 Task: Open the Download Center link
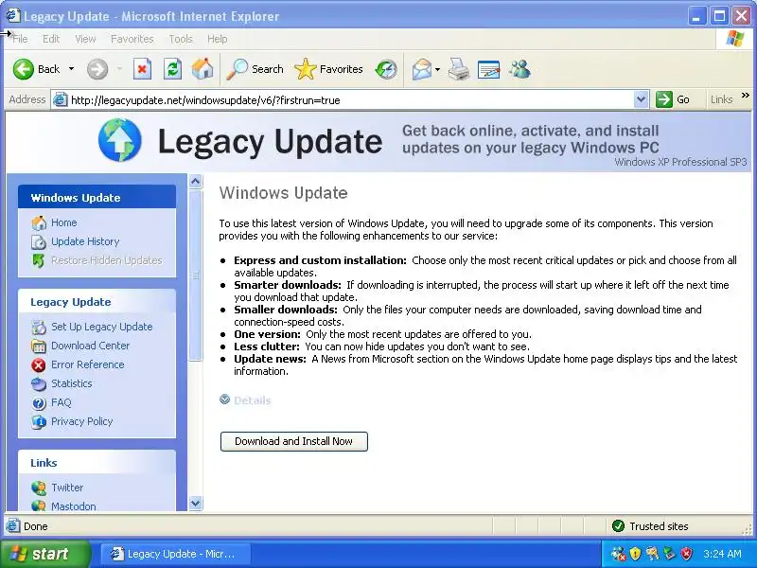click(x=90, y=346)
